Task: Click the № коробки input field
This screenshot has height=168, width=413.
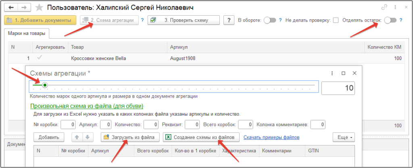Action: (68, 125)
